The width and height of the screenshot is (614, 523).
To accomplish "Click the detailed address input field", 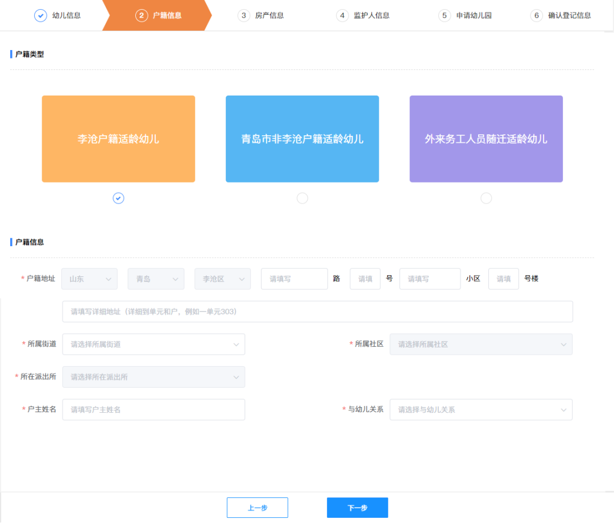I will 317,312.
